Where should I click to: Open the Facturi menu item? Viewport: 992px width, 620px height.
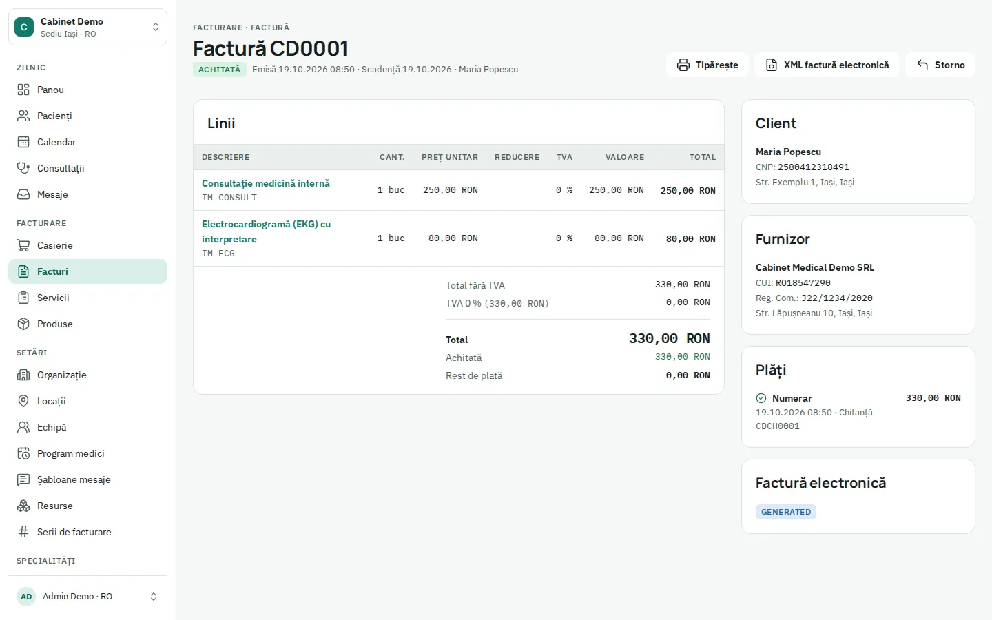87,271
